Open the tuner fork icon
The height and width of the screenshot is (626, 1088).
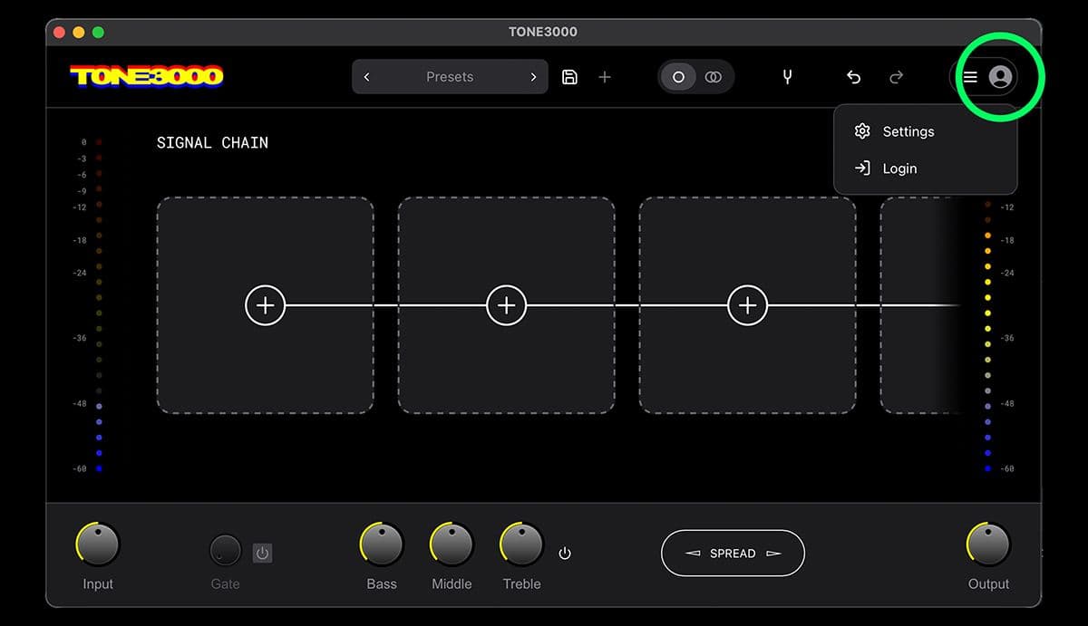click(787, 77)
